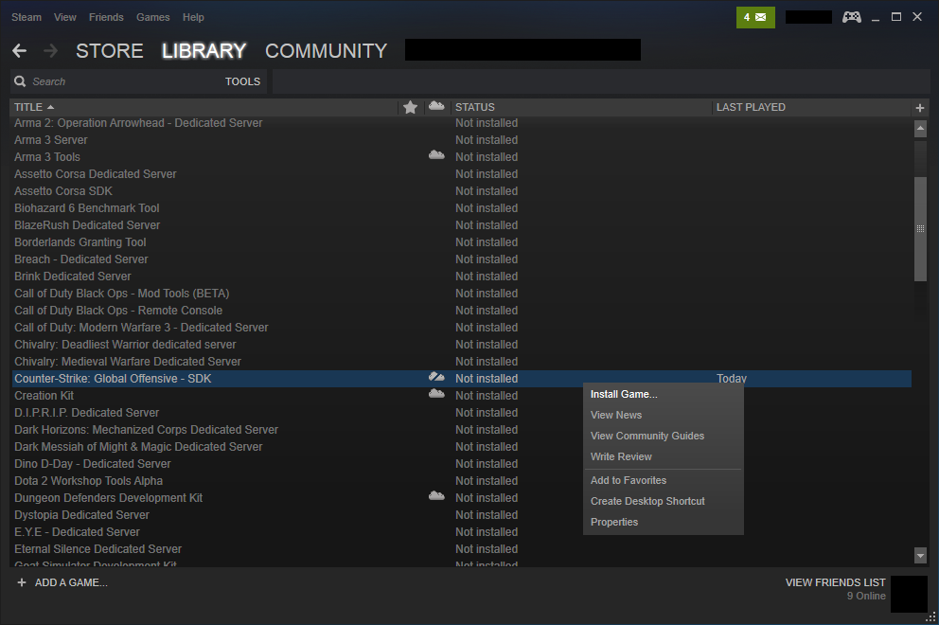Select BlazeRush Dedicated Server

(87, 225)
